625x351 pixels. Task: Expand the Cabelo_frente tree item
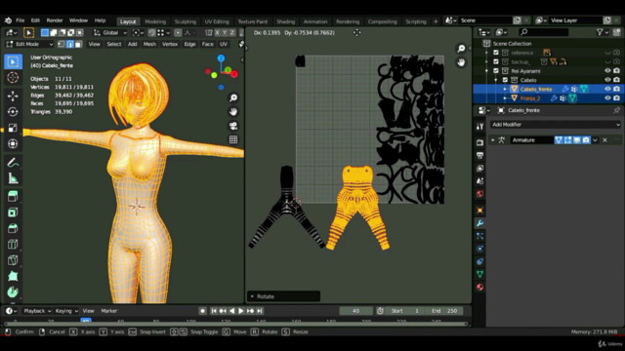(x=505, y=89)
